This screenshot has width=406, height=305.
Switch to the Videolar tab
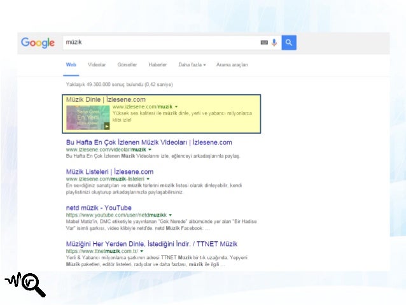[x=97, y=65]
